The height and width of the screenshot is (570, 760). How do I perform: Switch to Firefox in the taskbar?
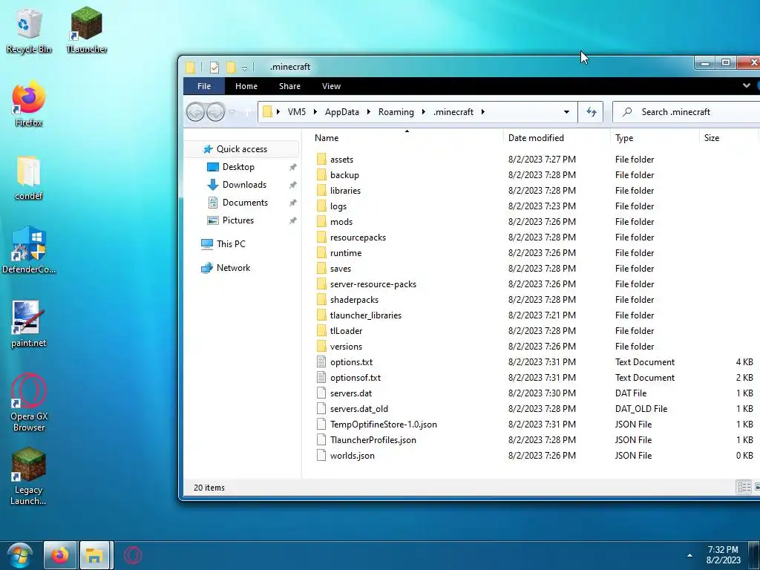tap(60, 555)
